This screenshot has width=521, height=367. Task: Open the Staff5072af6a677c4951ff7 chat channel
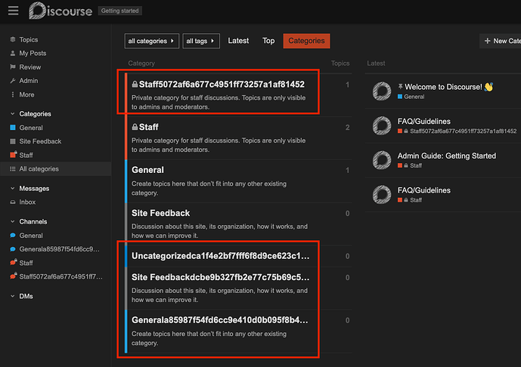(60, 276)
